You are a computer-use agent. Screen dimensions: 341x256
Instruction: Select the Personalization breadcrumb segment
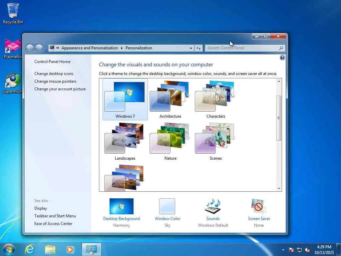tap(139, 48)
